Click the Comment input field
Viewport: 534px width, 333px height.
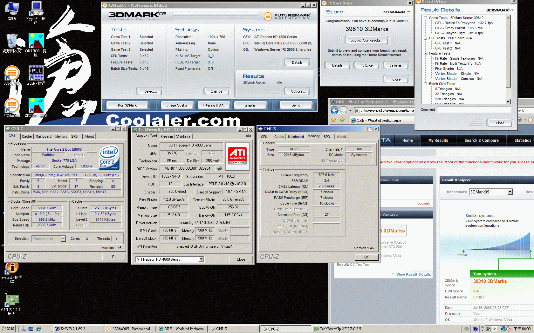474,109
